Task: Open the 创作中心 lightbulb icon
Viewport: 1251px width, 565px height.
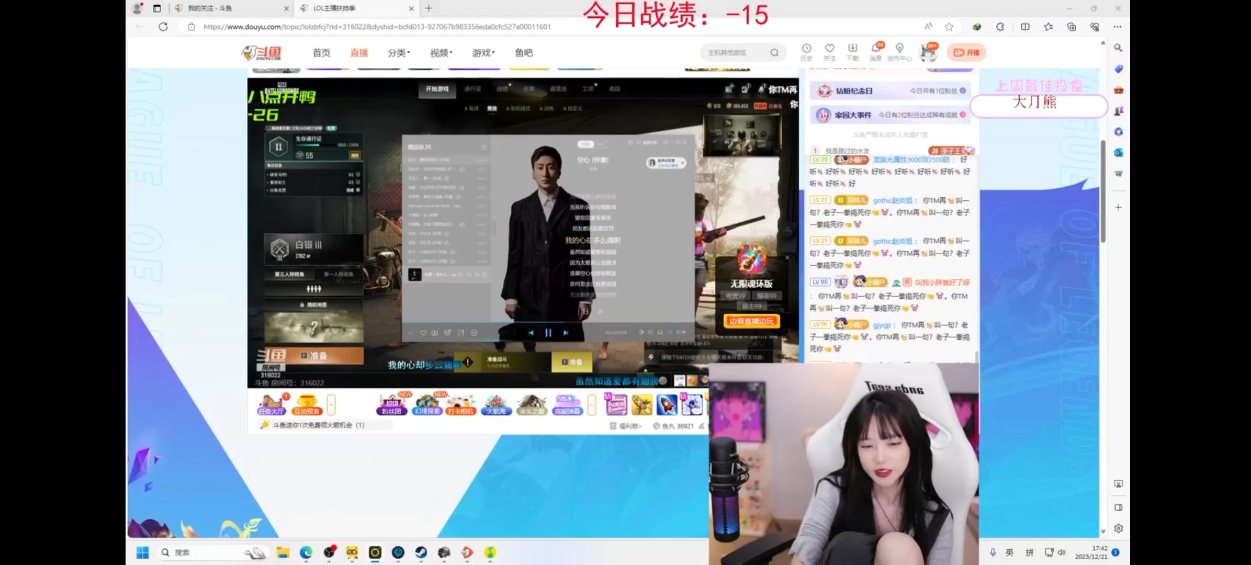Action: (x=899, y=52)
